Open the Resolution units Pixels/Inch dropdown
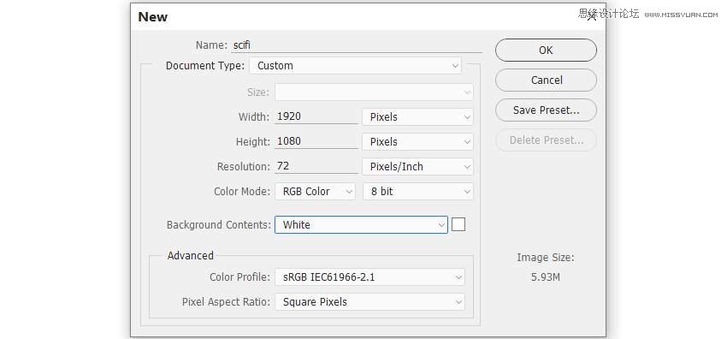The width and height of the screenshot is (727, 339). [x=417, y=167]
